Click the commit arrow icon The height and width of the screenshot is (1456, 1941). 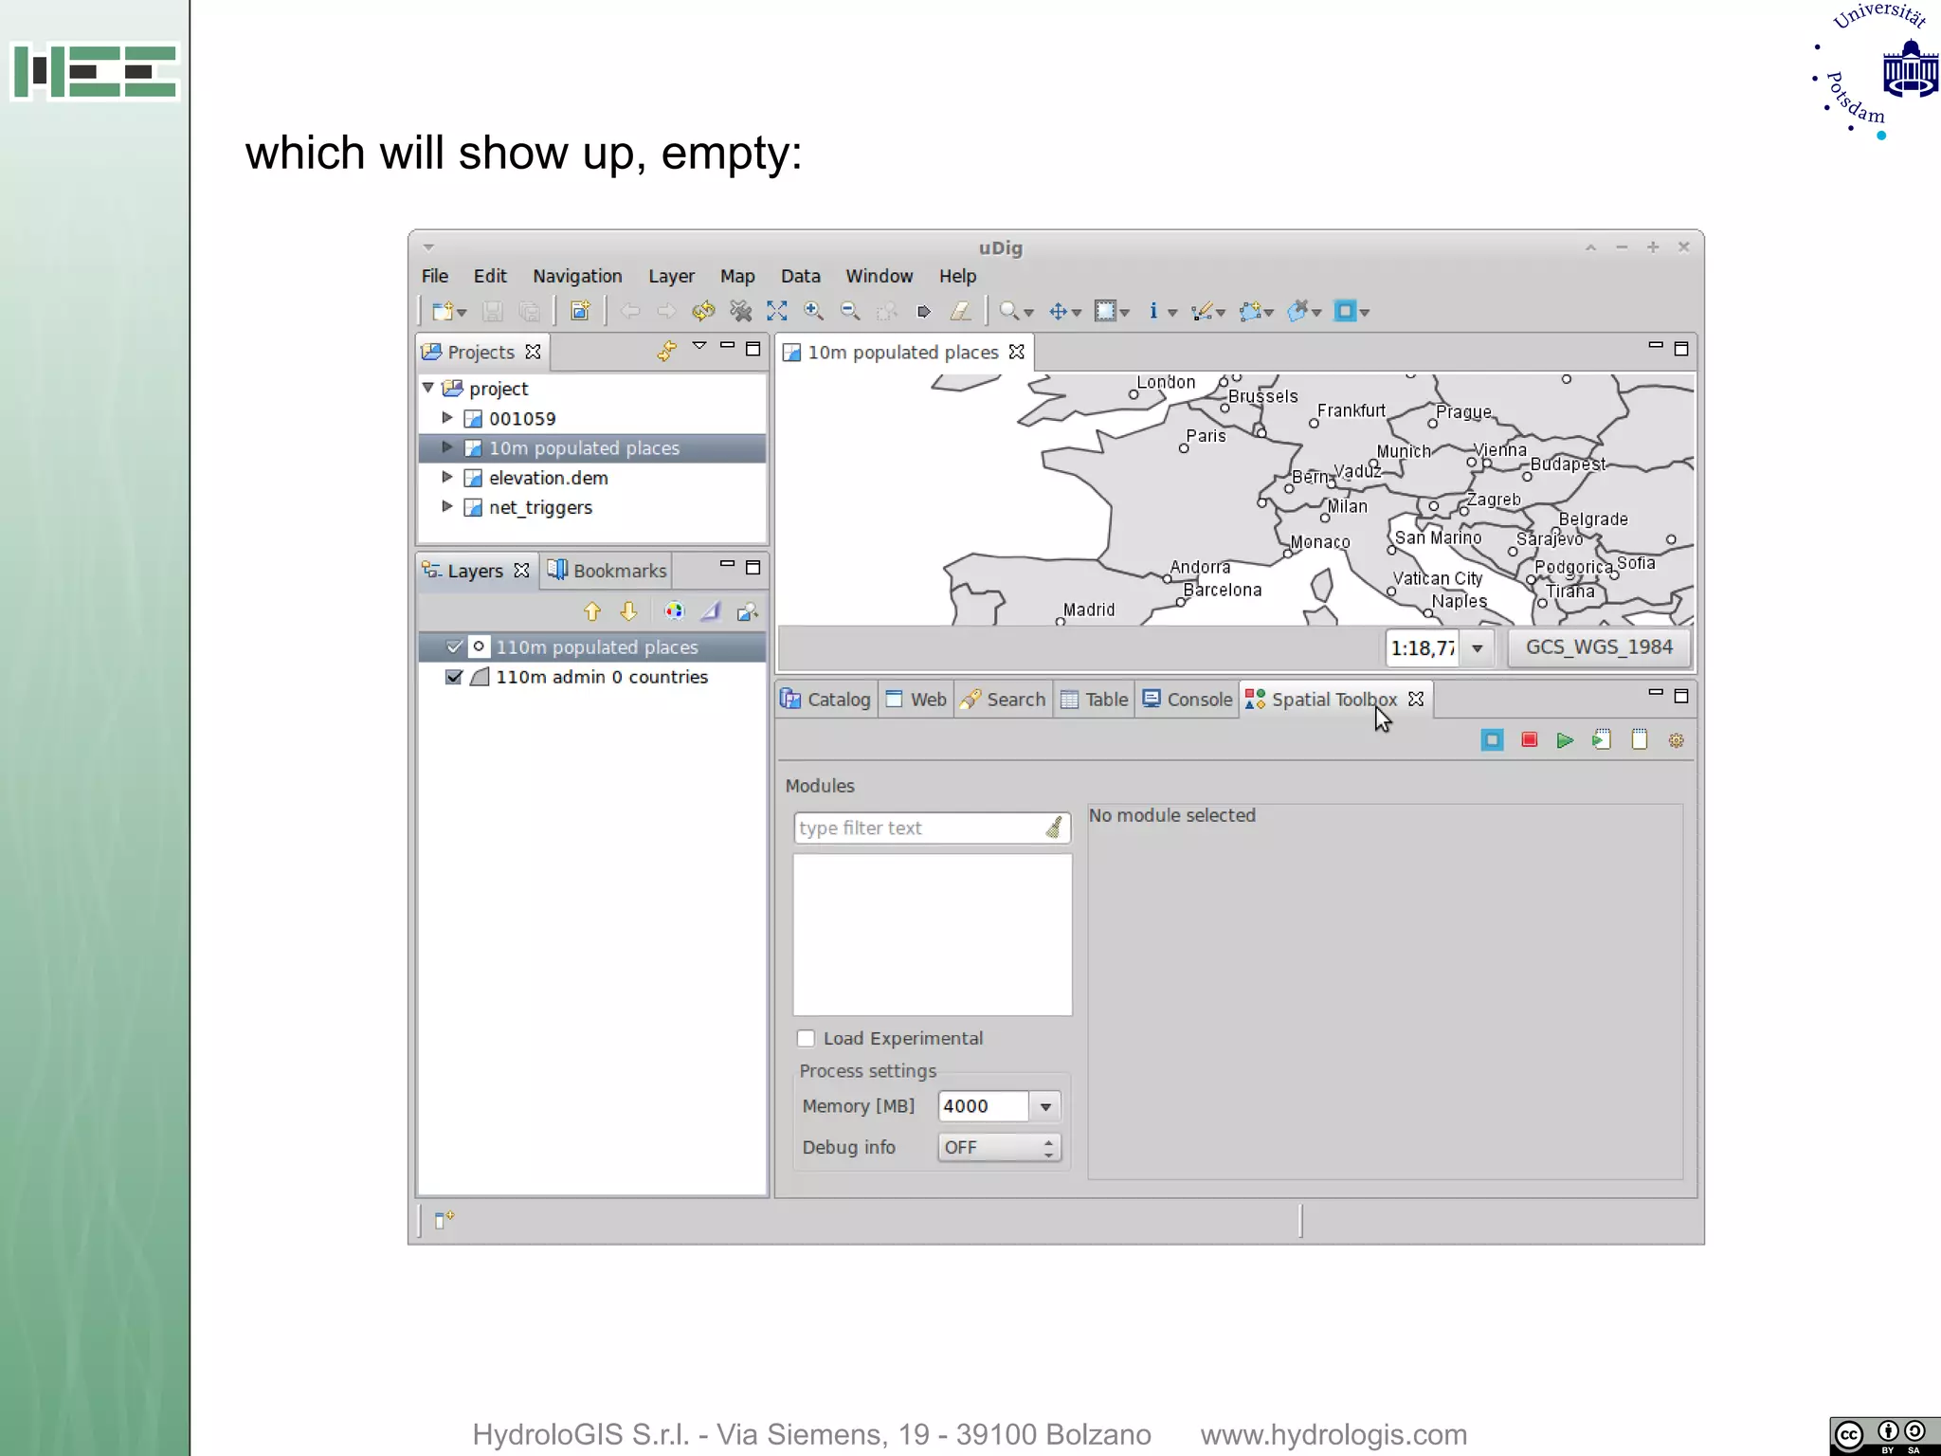pyautogui.click(x=924, y=311)
